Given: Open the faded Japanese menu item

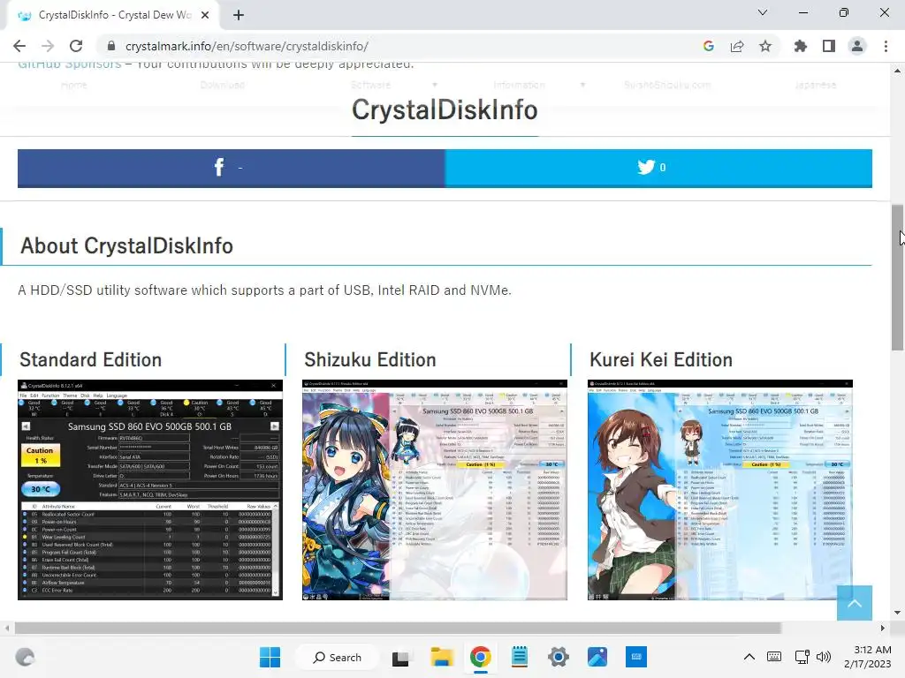Looking at the screenshot, I should [x=816, y=86].
